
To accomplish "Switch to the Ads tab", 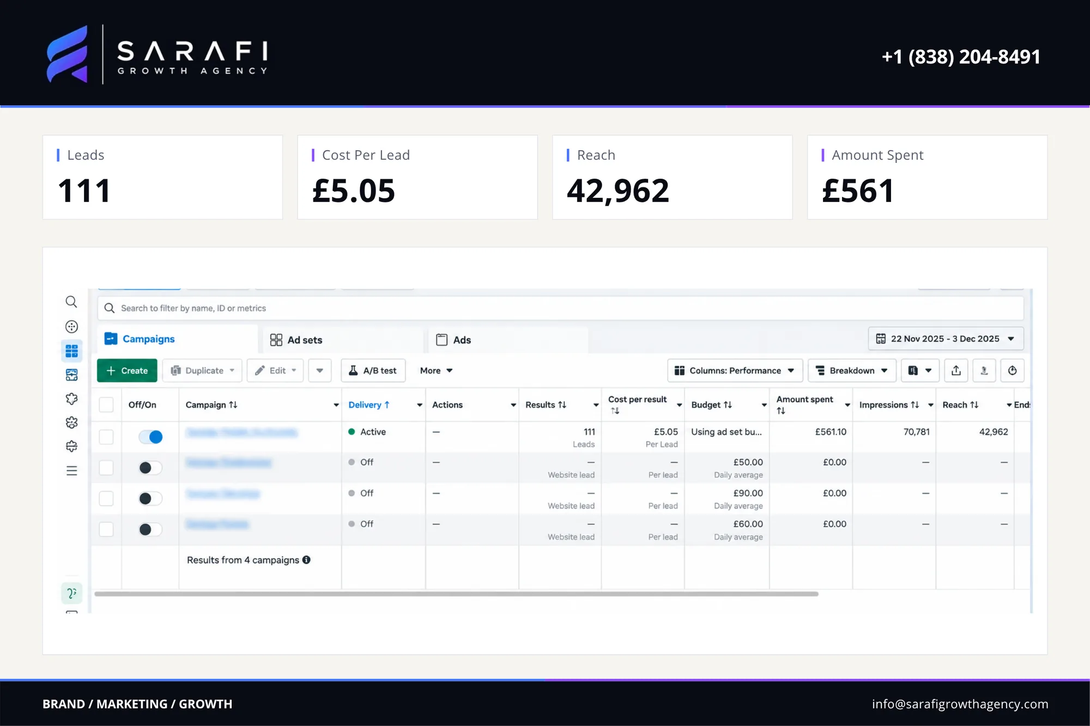I will (508, 340).
